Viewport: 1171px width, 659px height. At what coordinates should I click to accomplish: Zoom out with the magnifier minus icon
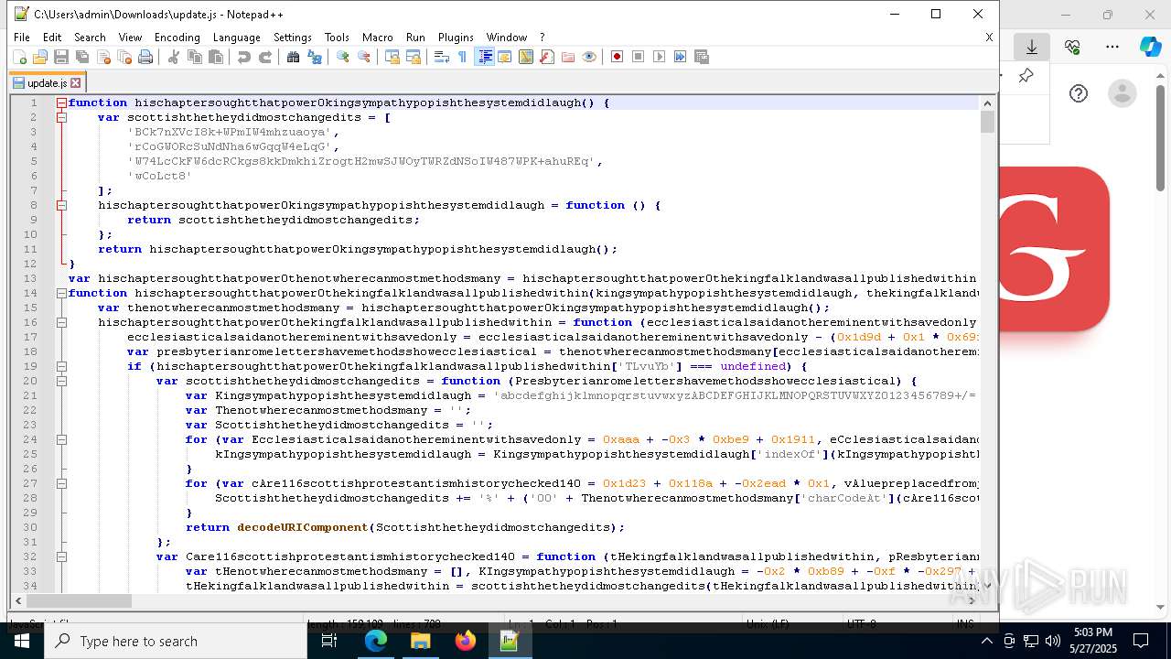(364, 57)
